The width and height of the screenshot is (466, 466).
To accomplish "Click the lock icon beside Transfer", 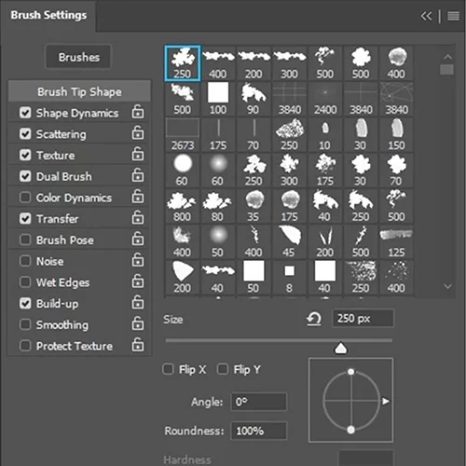I will point(138,217).
